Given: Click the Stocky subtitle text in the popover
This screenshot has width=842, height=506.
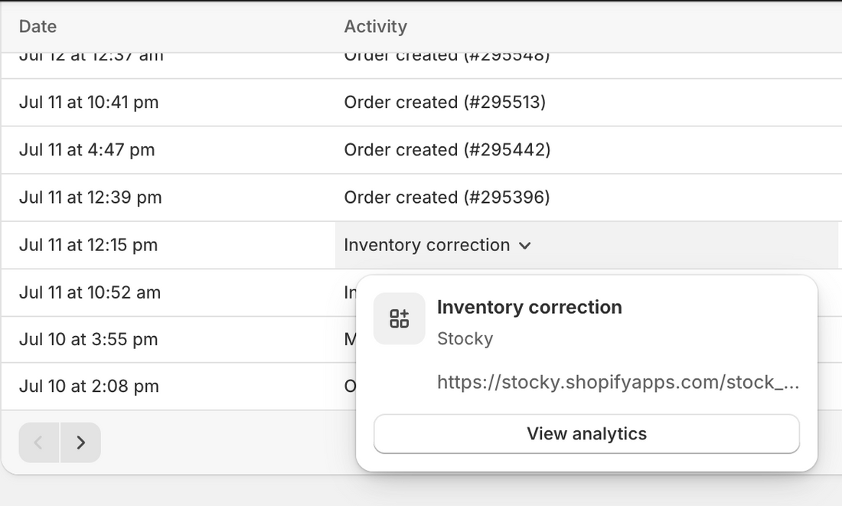Looking at the screenshot, I should pos(465,338).
